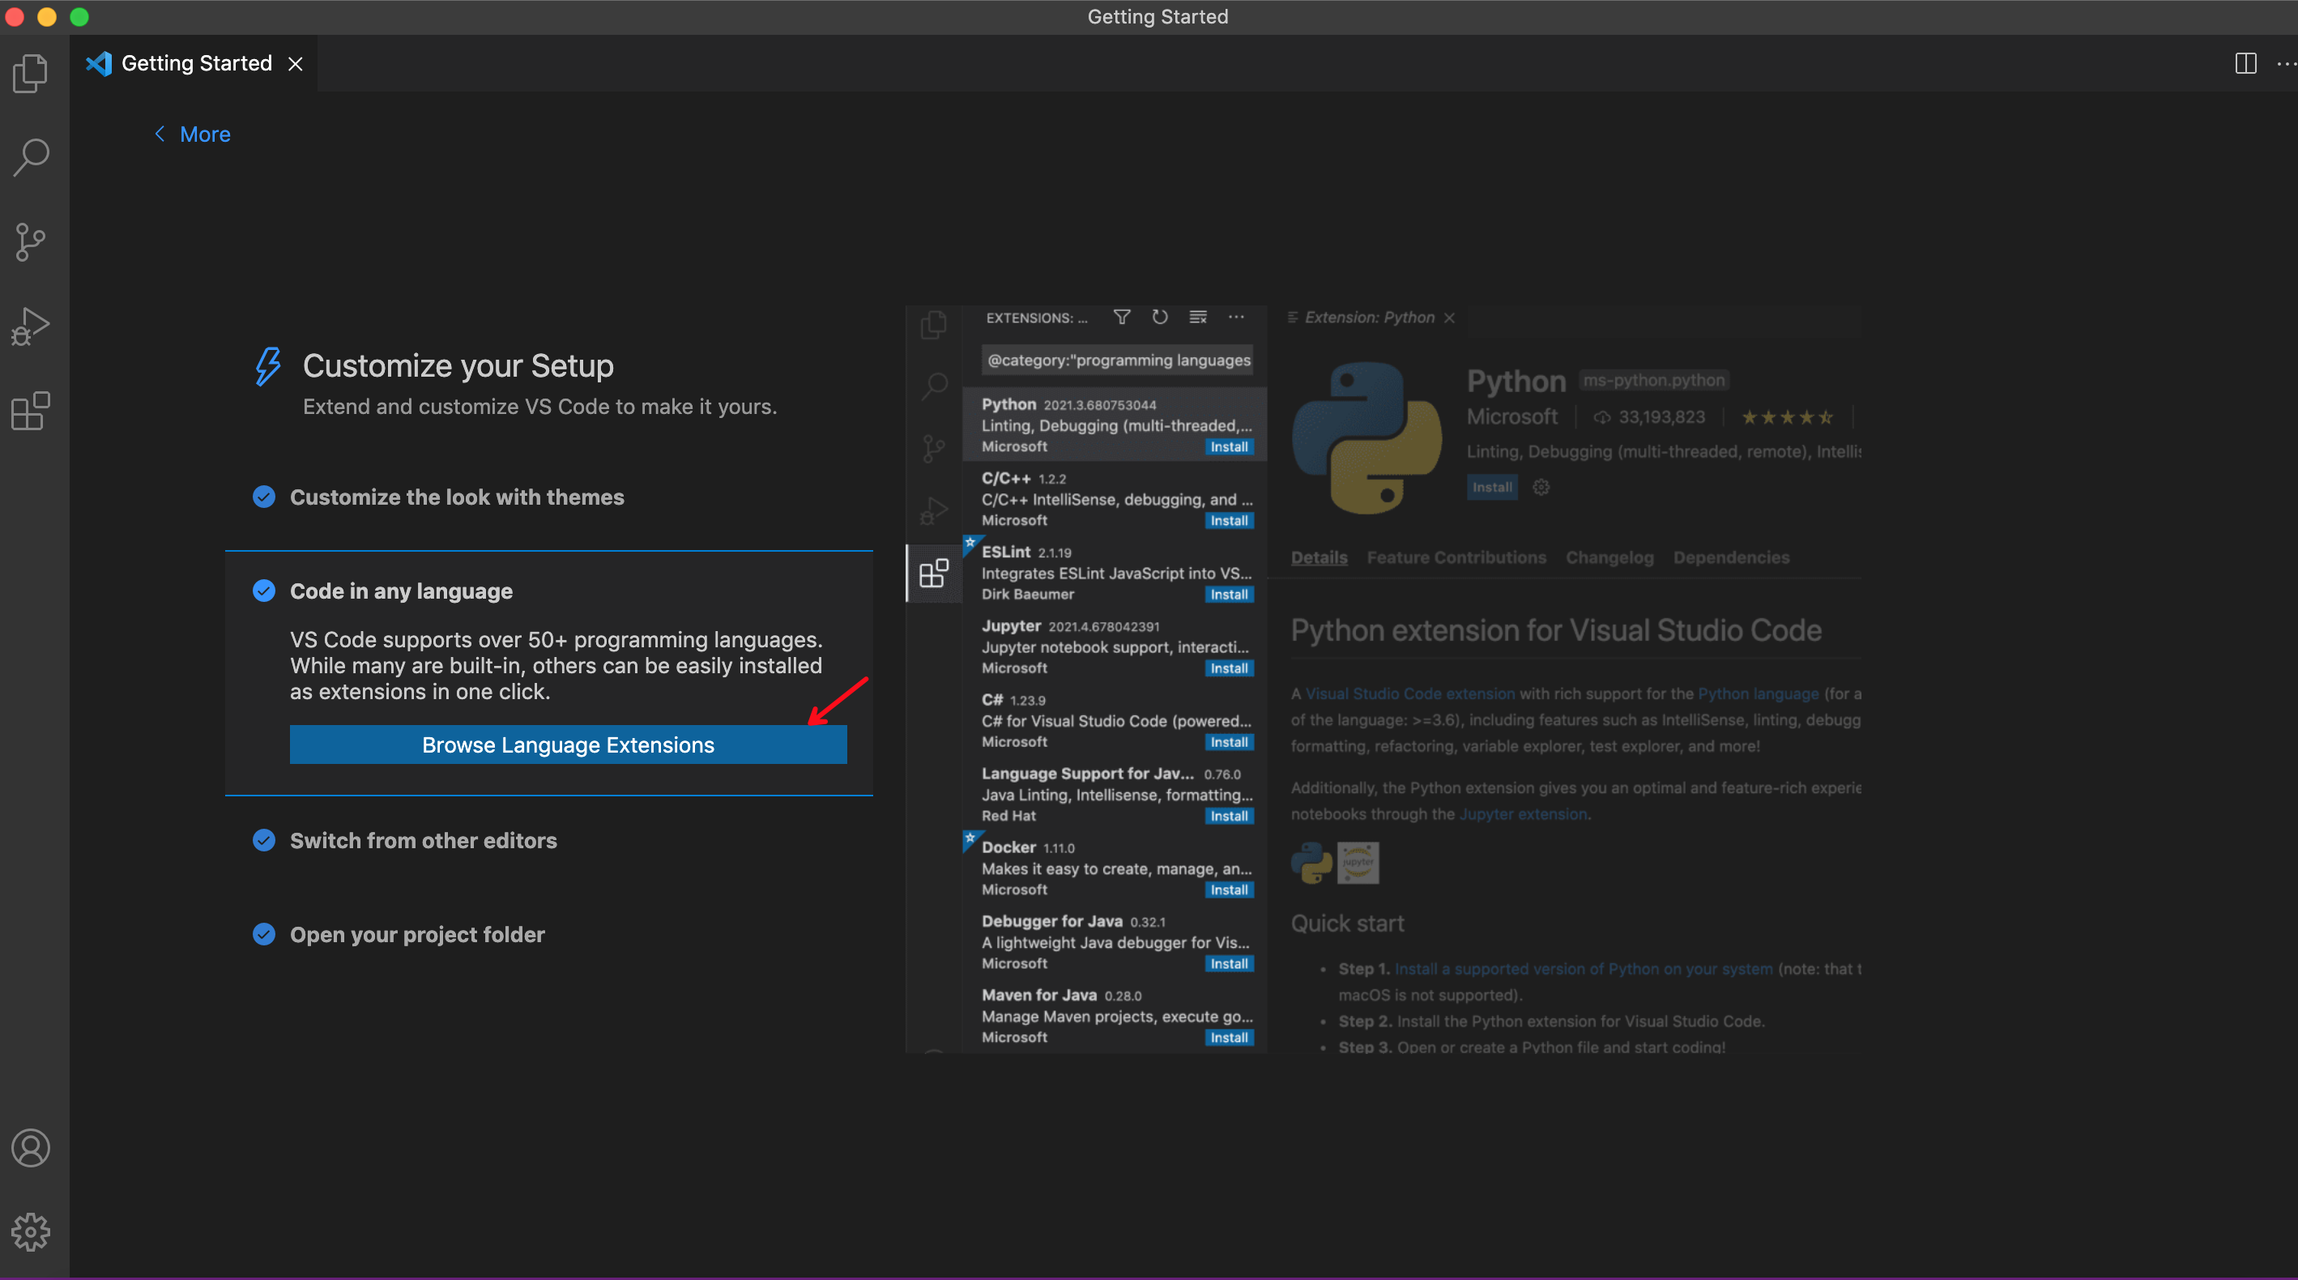Screen dimensions: 2298x1280
Task: Collapse the Code in any language step
Action: pyautogui.click(x=400, y=591)
